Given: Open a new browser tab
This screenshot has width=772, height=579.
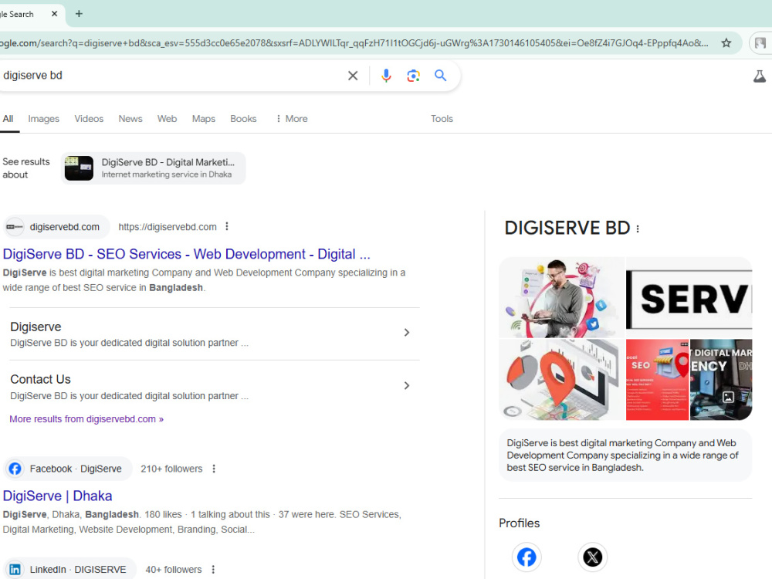Looking at the screenshot, I should [x=79, y=14].
